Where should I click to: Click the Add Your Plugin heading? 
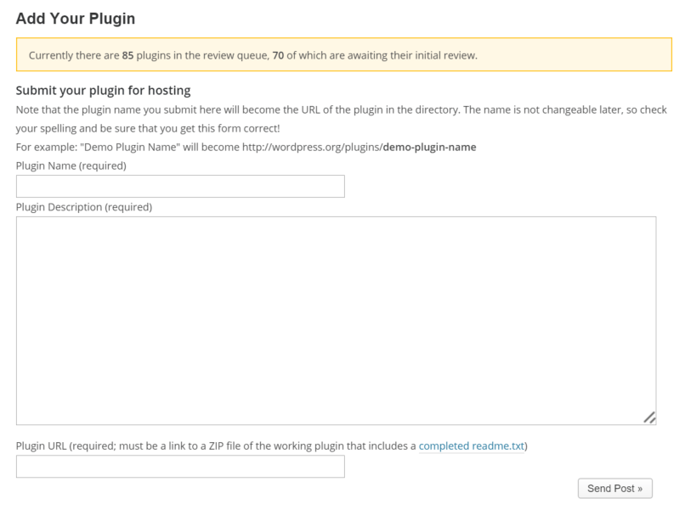[74, 18]
